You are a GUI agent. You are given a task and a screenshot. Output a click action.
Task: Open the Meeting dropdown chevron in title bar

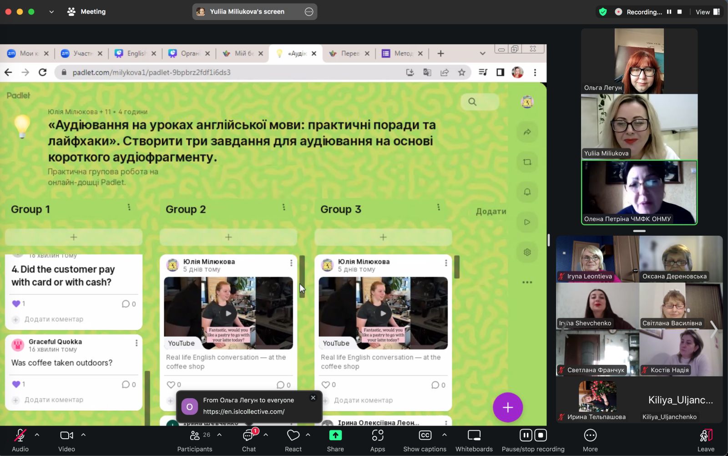(51, 12)
